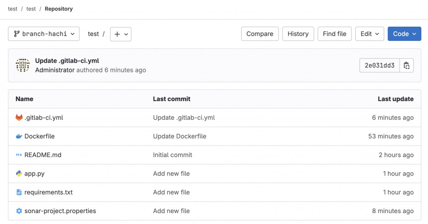This screenshot has width=428, height=224.
Task: Click the 2e031dd3 commit SHA
Action: pos(380,66)
